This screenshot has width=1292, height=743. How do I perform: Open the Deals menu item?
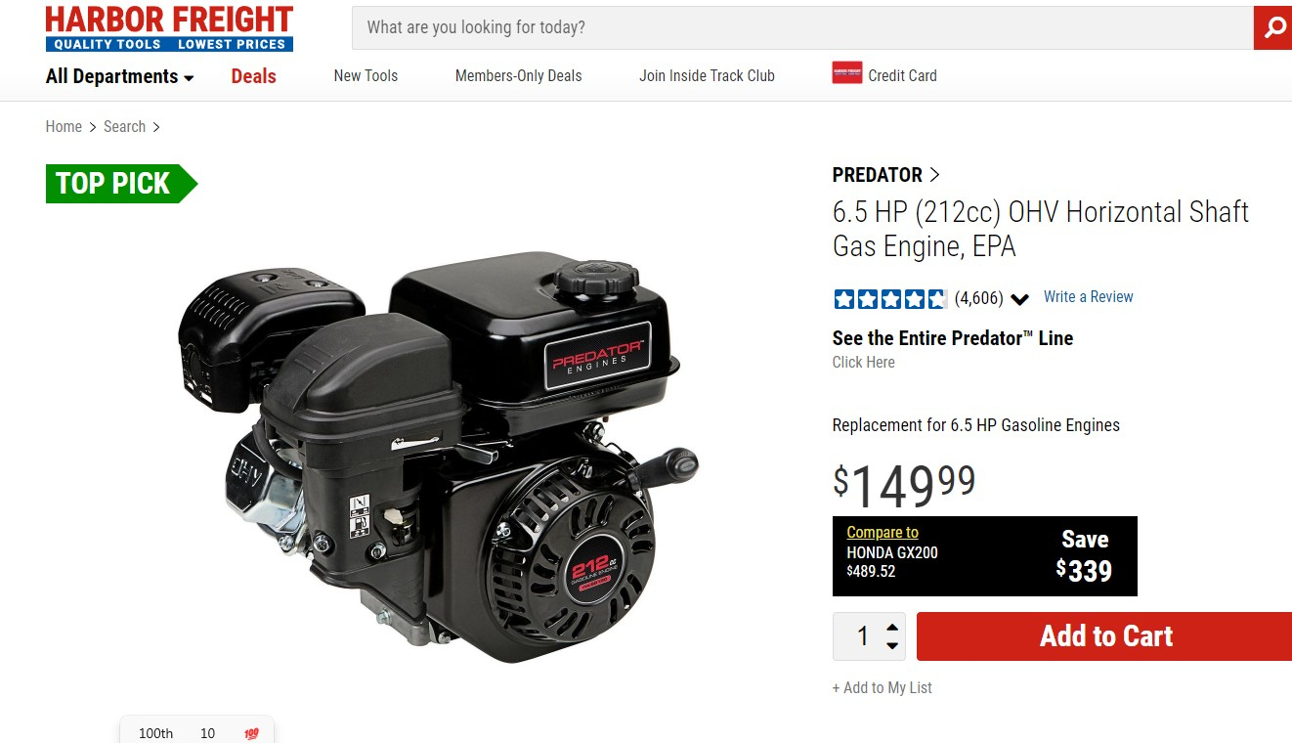(254, 76)
